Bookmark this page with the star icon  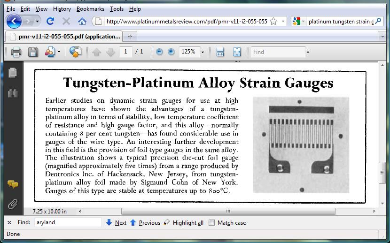point(273,22)
